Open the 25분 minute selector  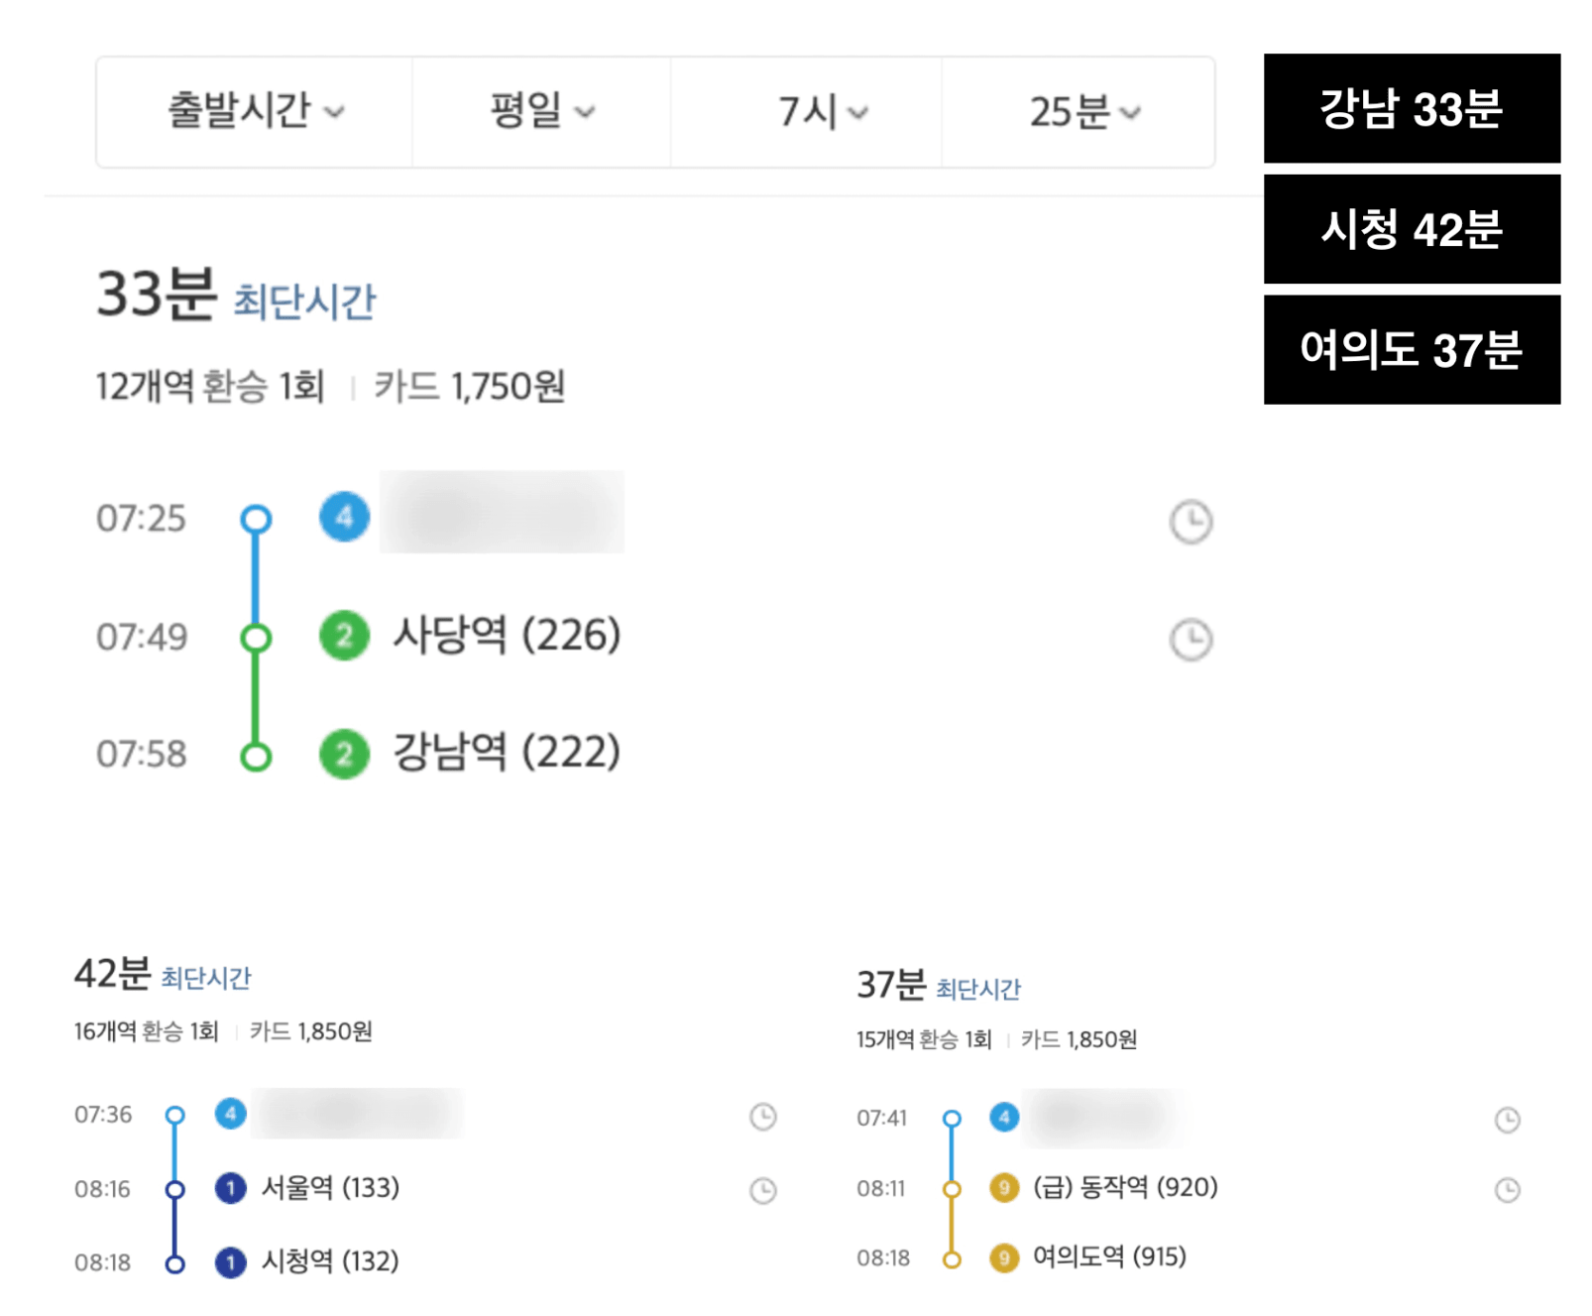click(1079, 112)
